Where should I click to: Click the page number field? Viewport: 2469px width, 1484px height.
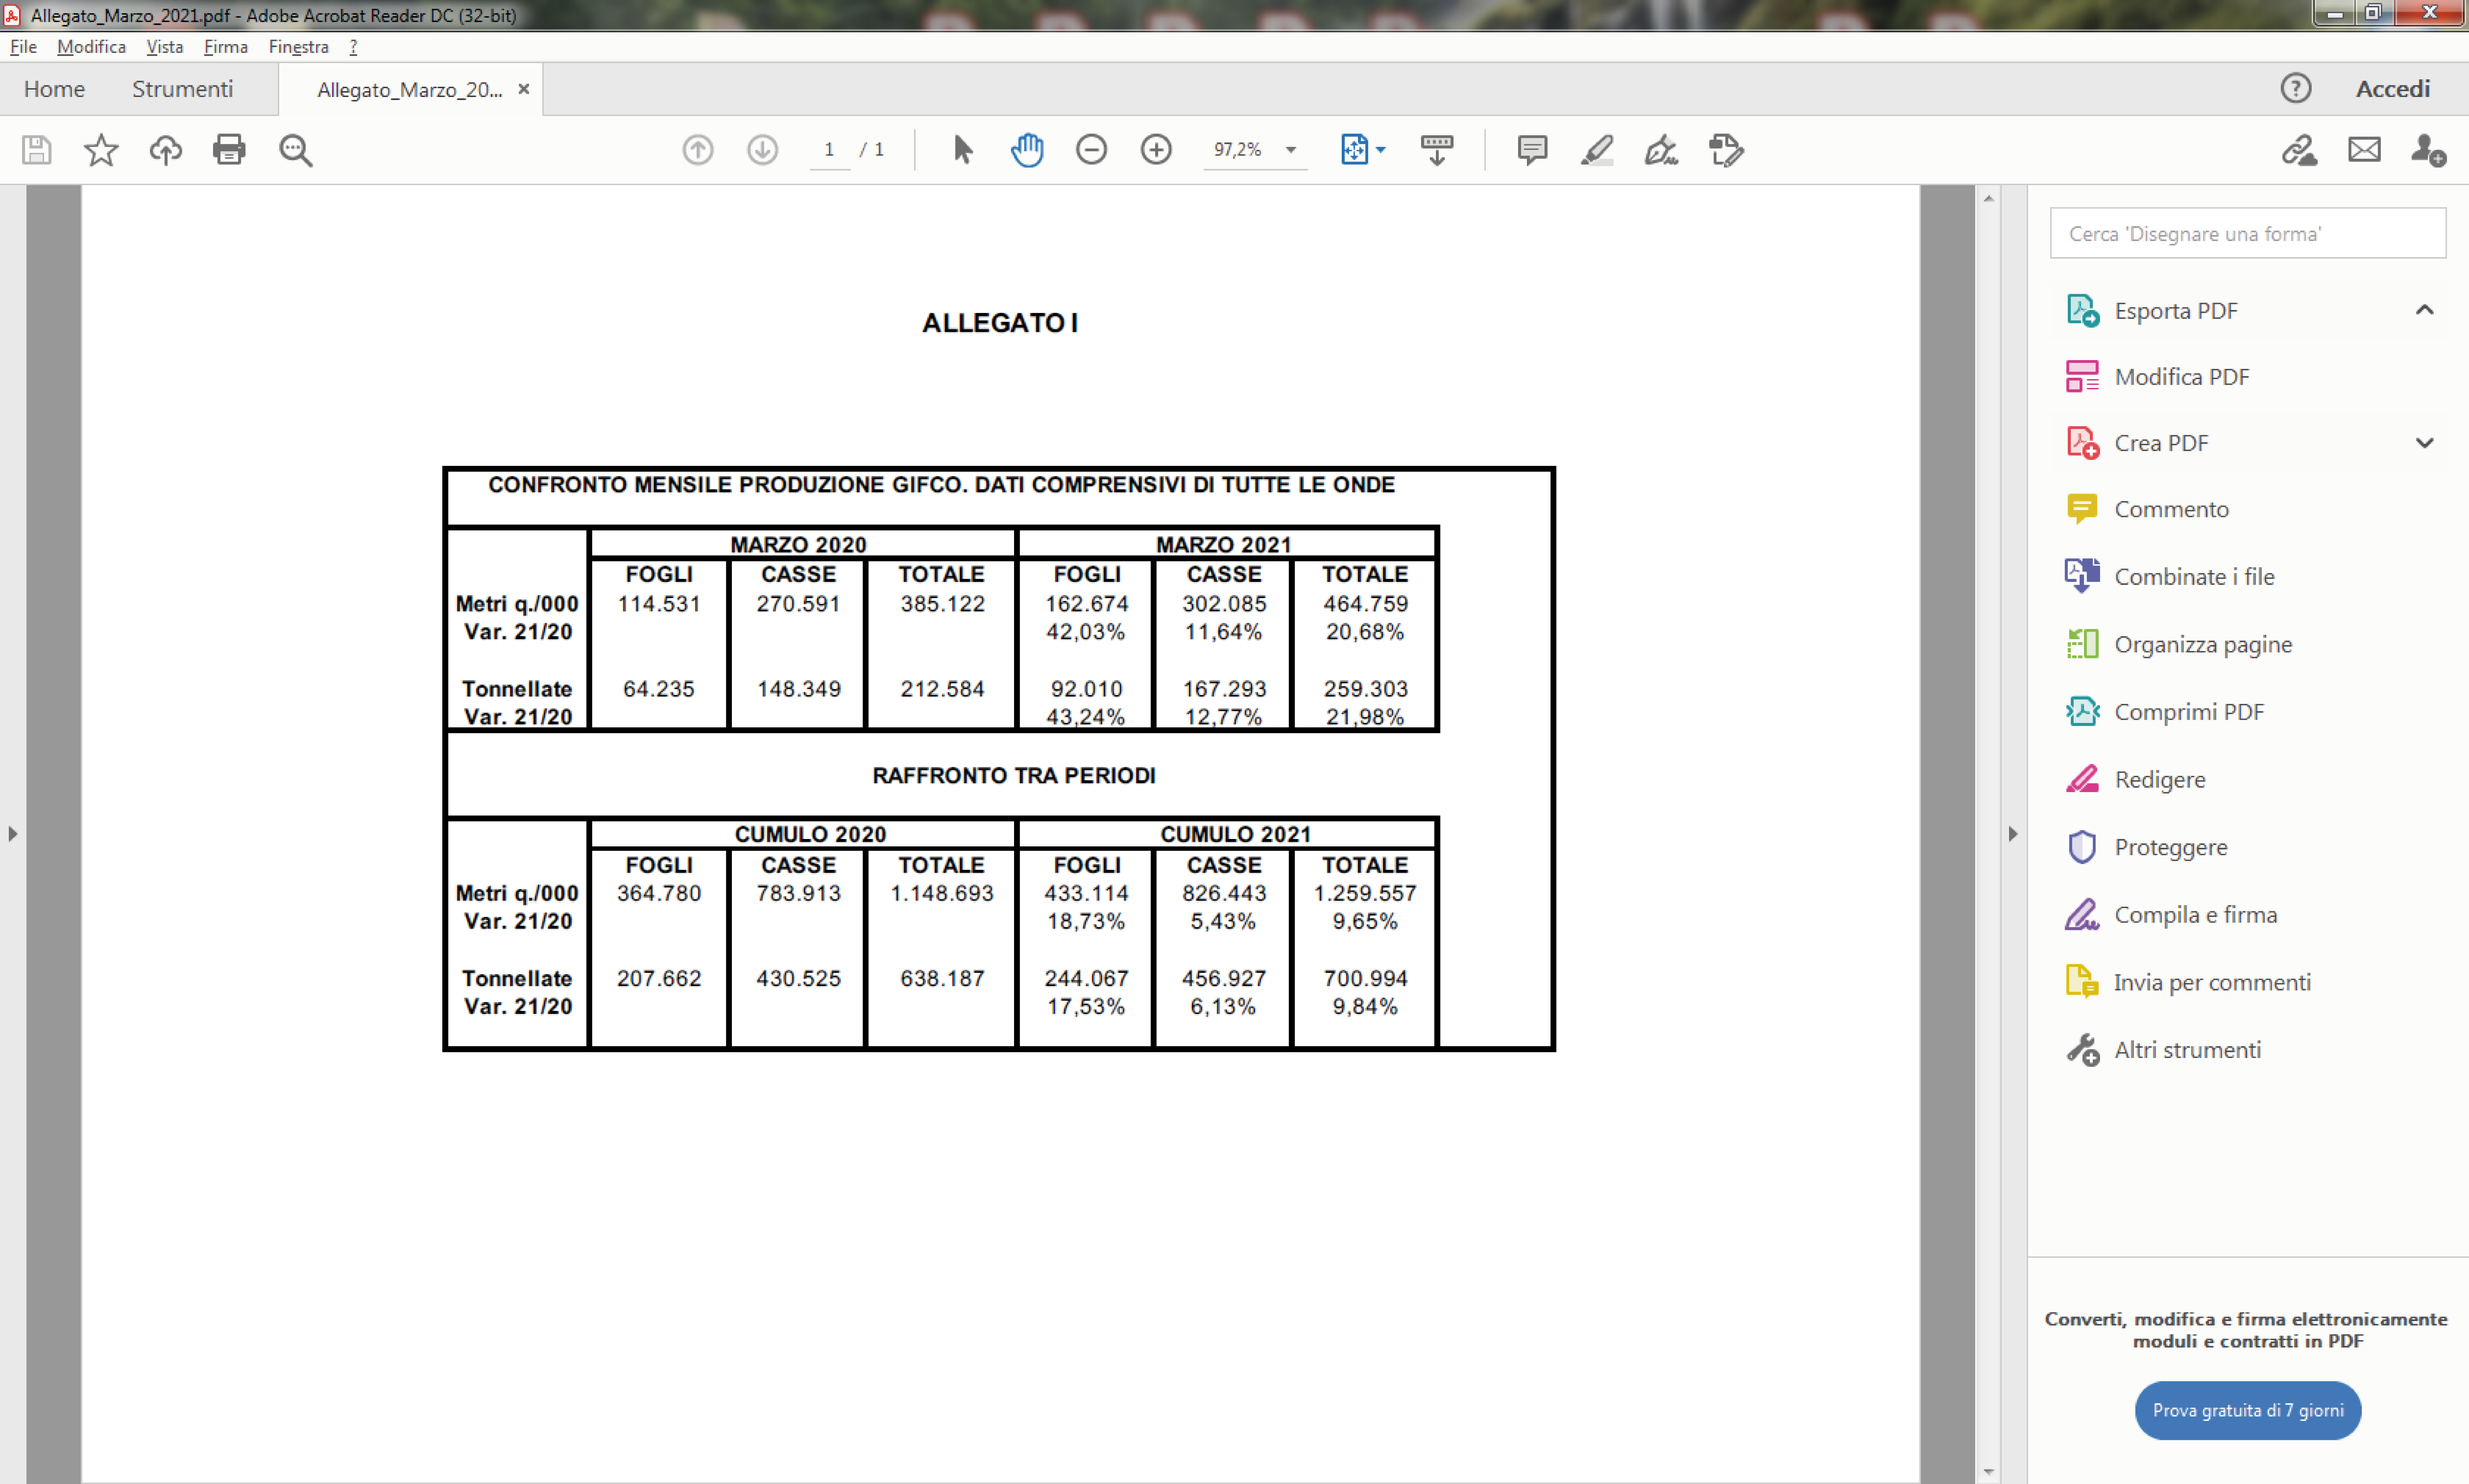point(829,150)
